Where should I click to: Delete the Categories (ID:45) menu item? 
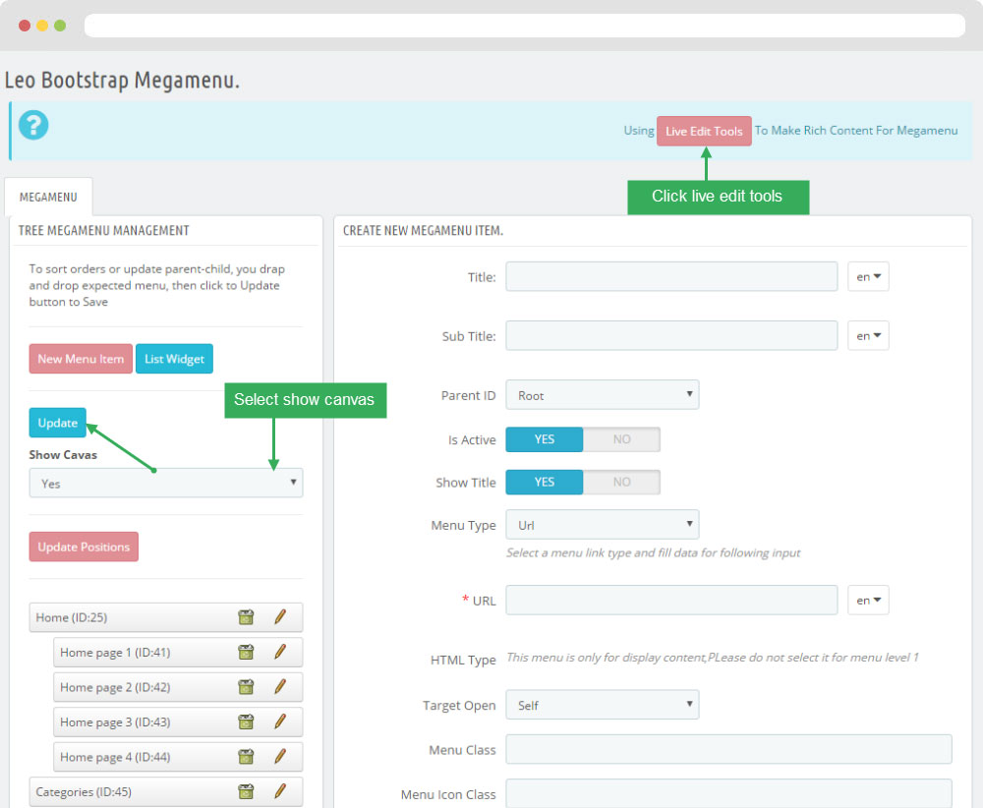point(246,791)
